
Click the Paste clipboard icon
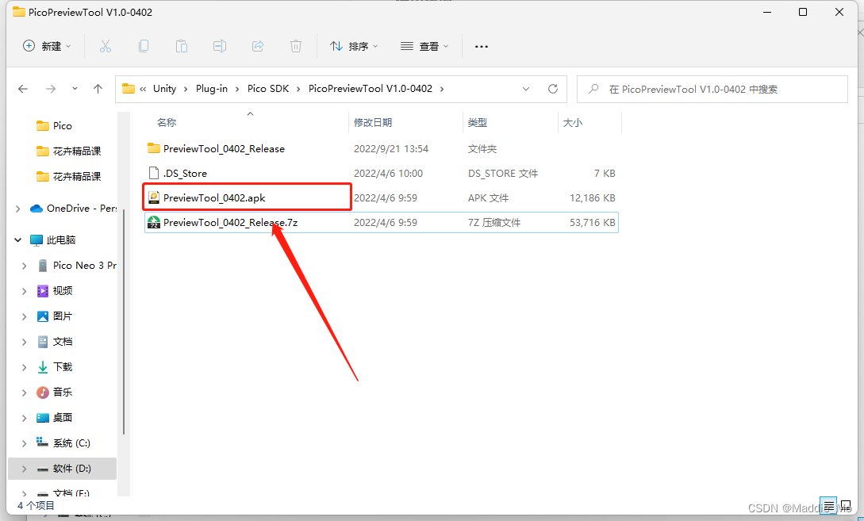pyautogui.click(x=181, y=46)
